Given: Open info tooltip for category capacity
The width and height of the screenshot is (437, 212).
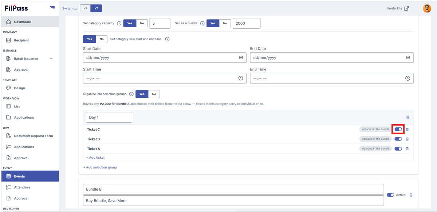Looking at the screenshot, I should coord(119,23).
